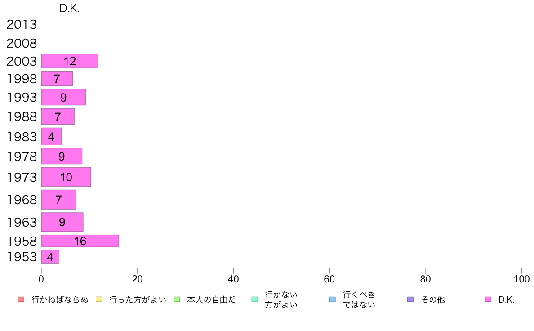Select the 1998 bar showing 7
534x331 pixels.
click(x=57, y=78)
